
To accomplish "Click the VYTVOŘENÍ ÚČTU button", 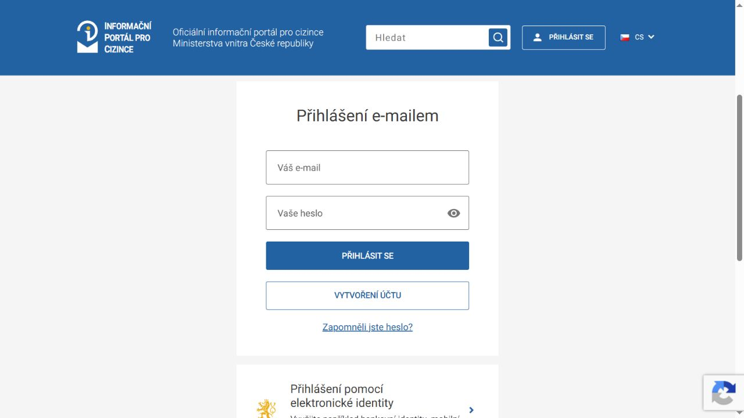I will 367,296.
